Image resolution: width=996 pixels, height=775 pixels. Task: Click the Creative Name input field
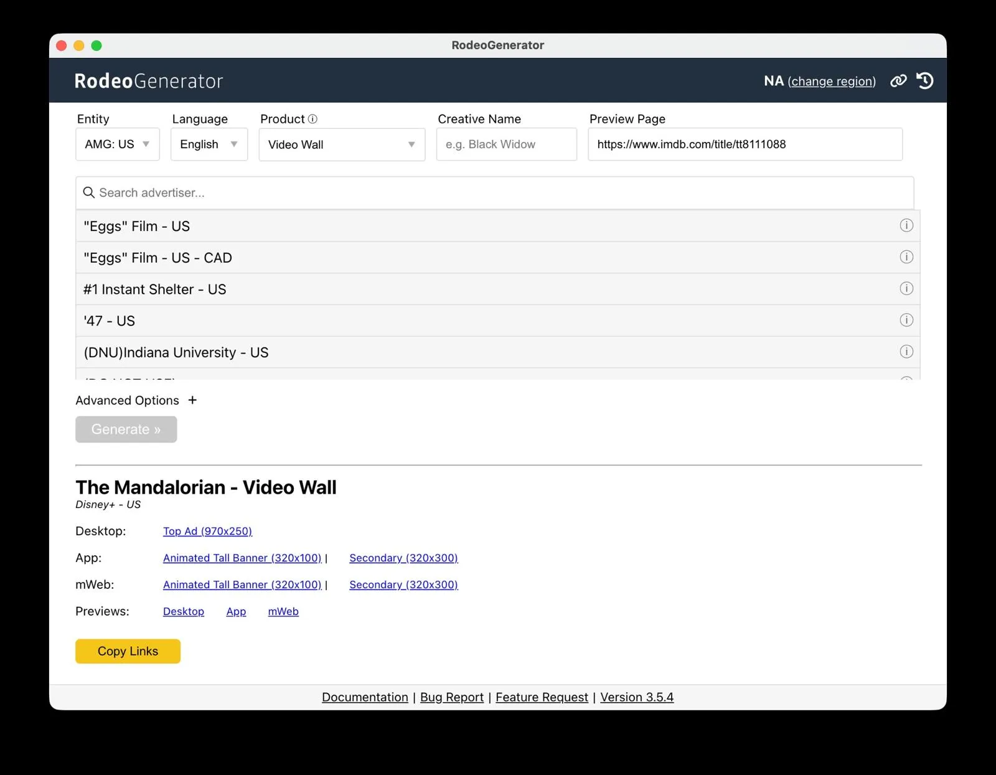[x=507, y=144]
